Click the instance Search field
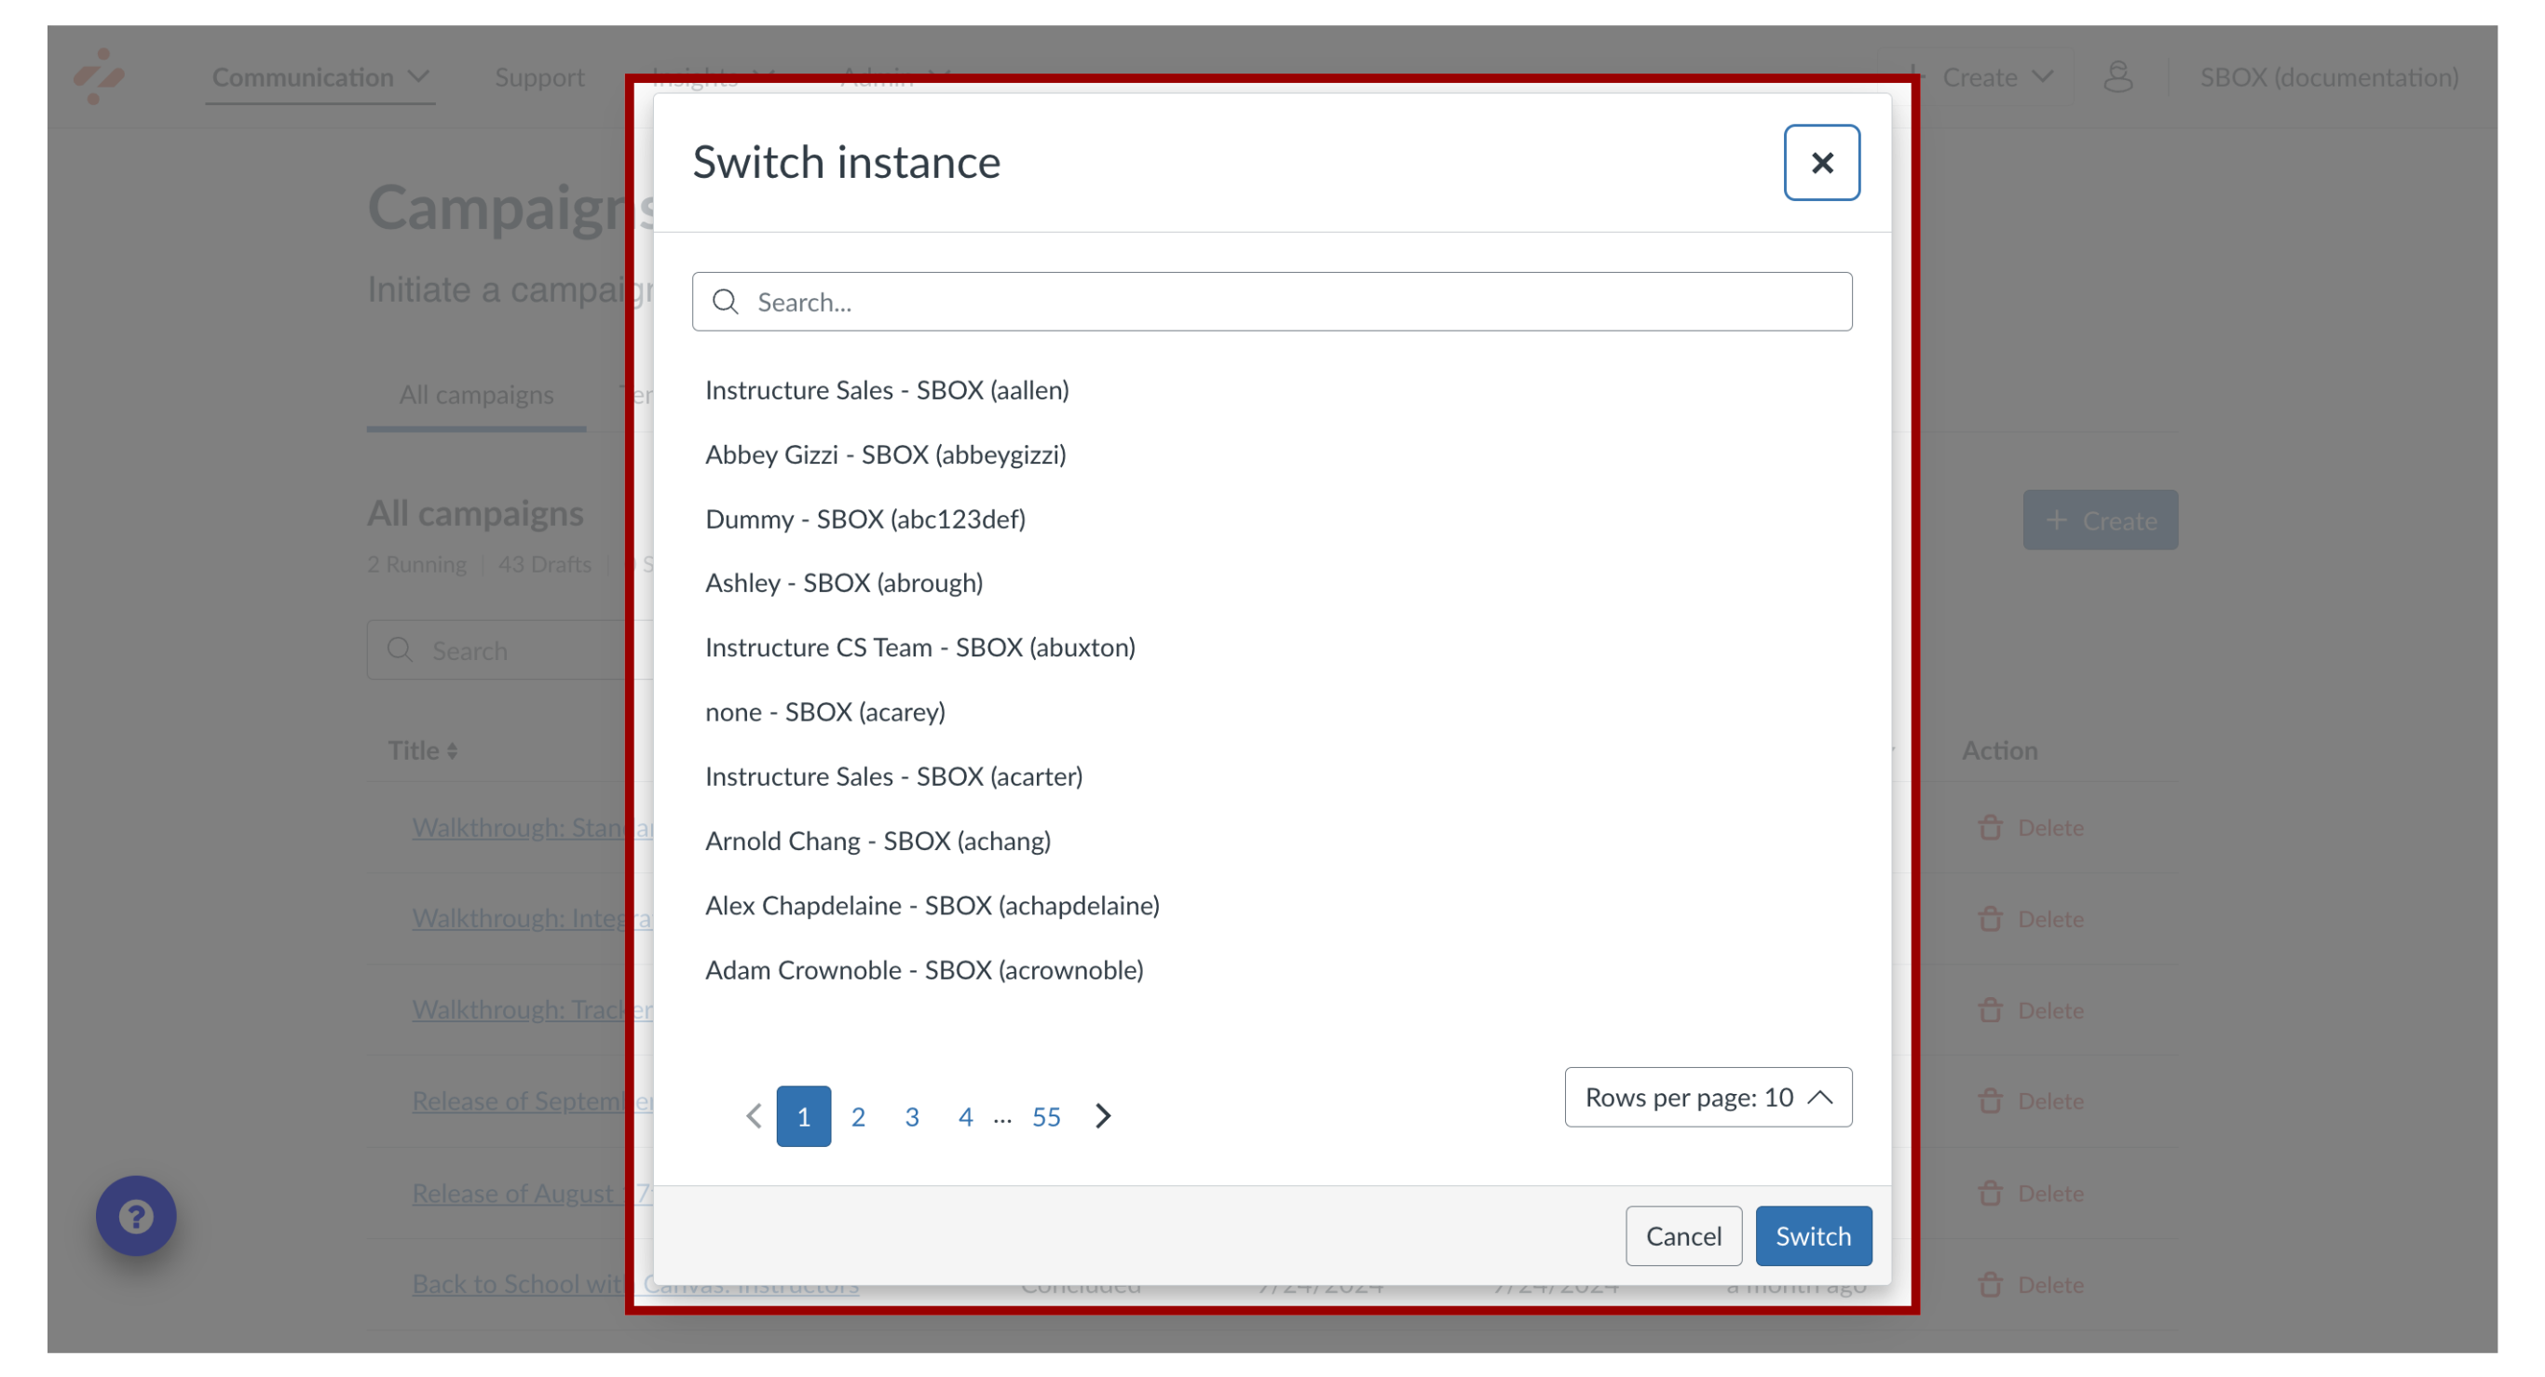 1272,302
